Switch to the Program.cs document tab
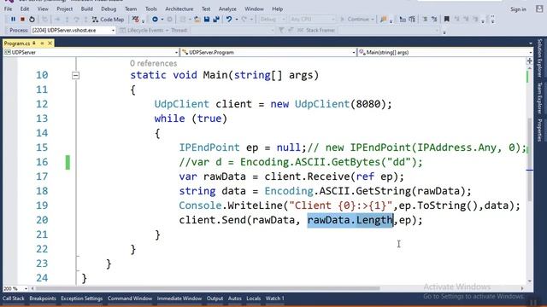This screenshot has height=307, width=547. (17, 43)
